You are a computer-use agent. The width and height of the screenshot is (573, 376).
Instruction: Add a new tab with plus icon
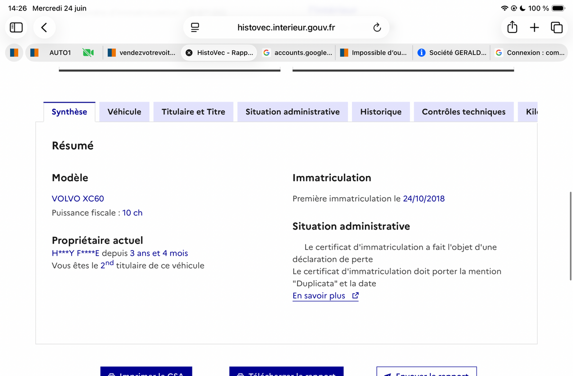point(534,28)
